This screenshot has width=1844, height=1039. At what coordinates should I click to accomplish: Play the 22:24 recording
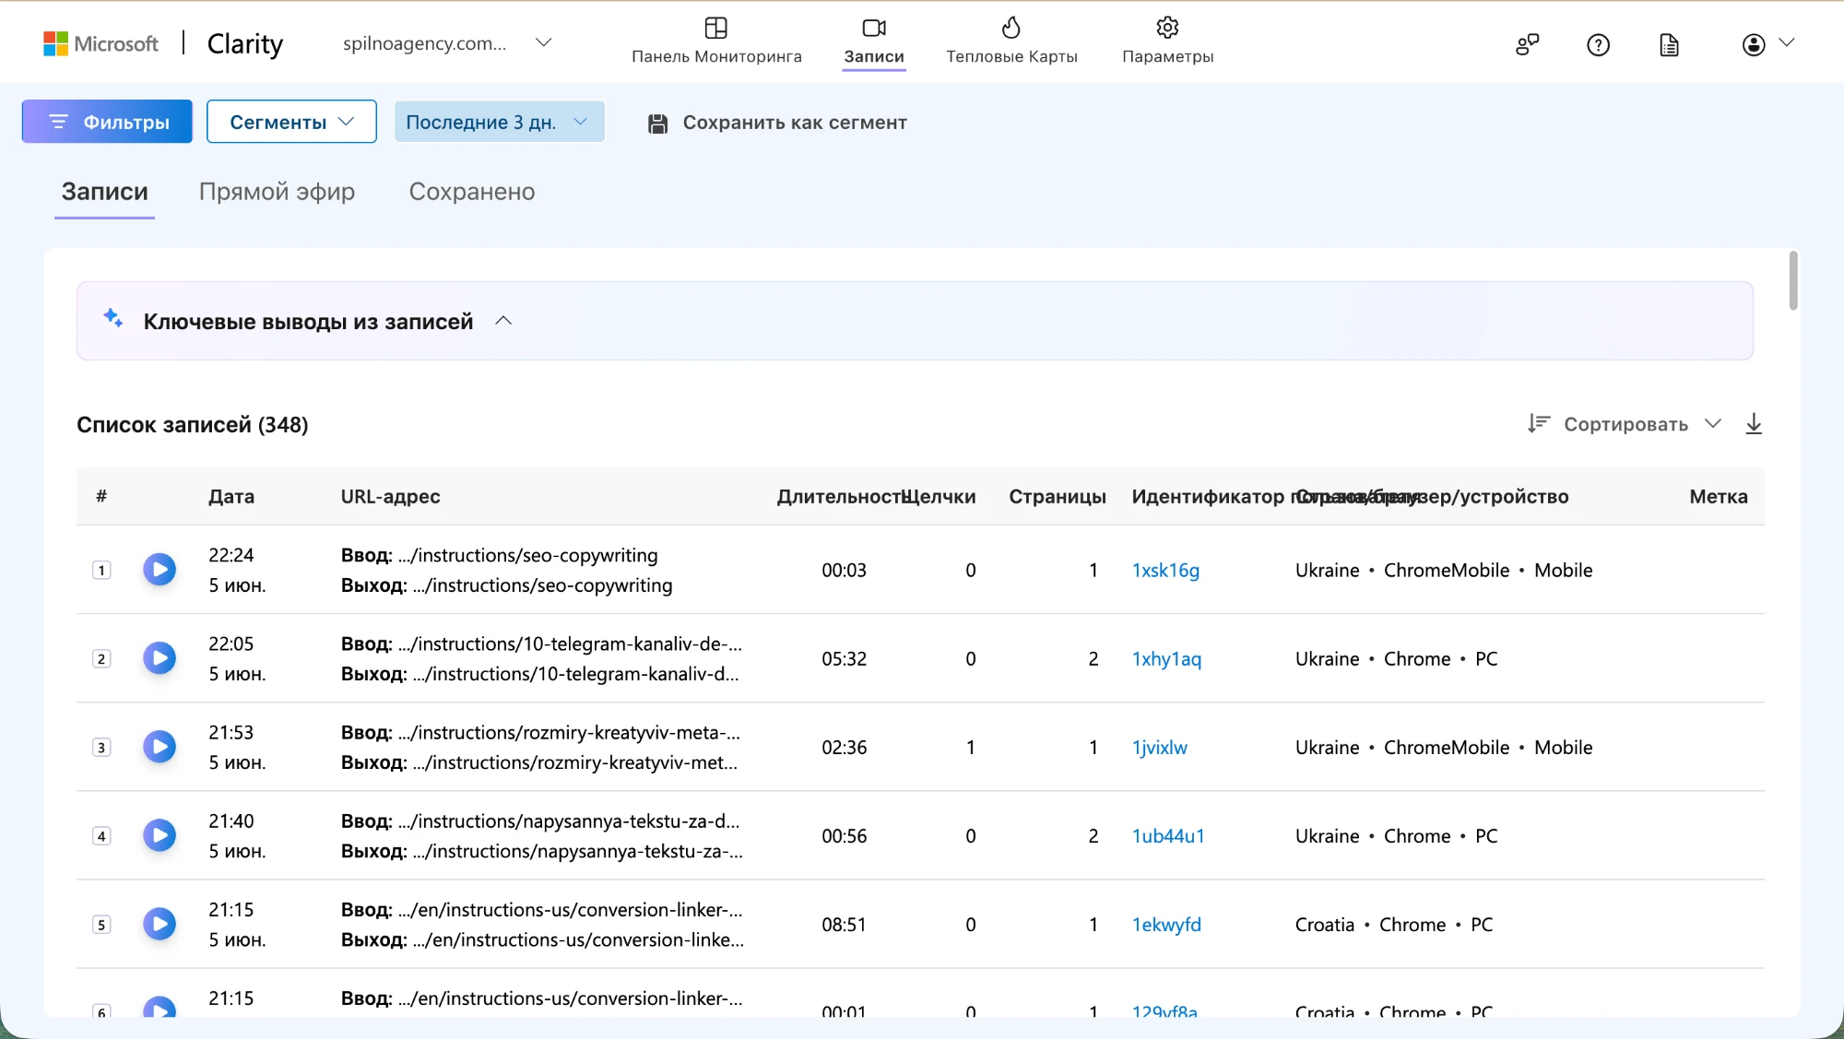(160, 570)
